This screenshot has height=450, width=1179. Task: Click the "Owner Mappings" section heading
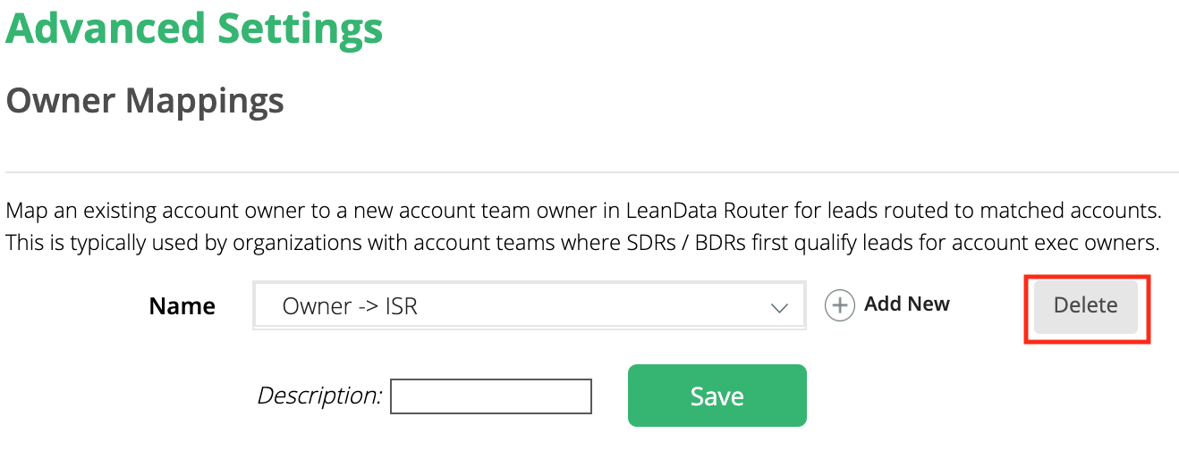point(145,101)
